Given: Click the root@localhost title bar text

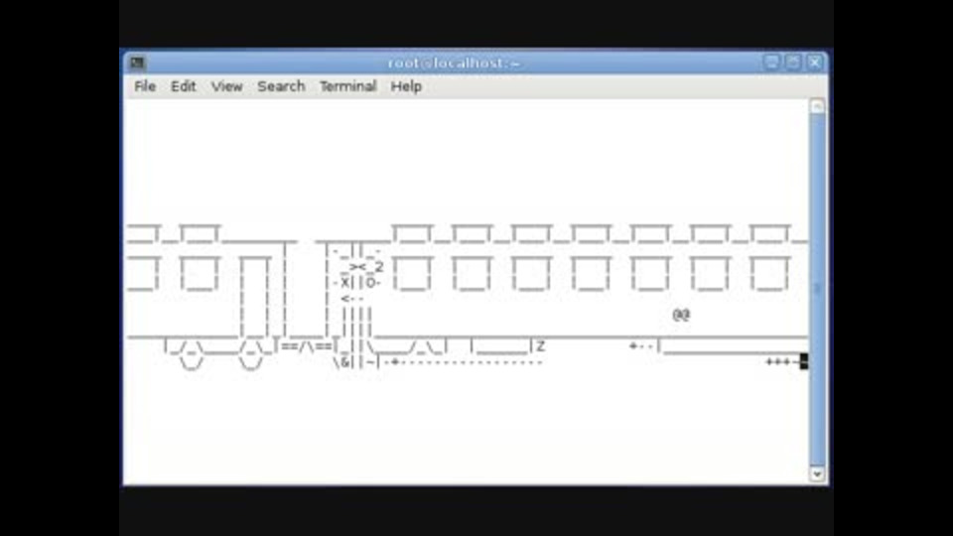Looking at the screenshot, I should (454, 63).
